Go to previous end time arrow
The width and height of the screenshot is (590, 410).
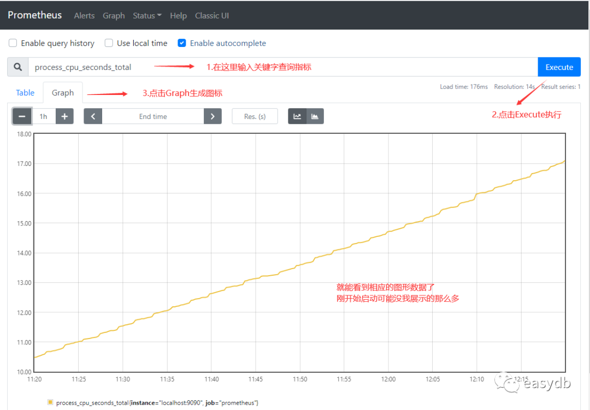93,116
